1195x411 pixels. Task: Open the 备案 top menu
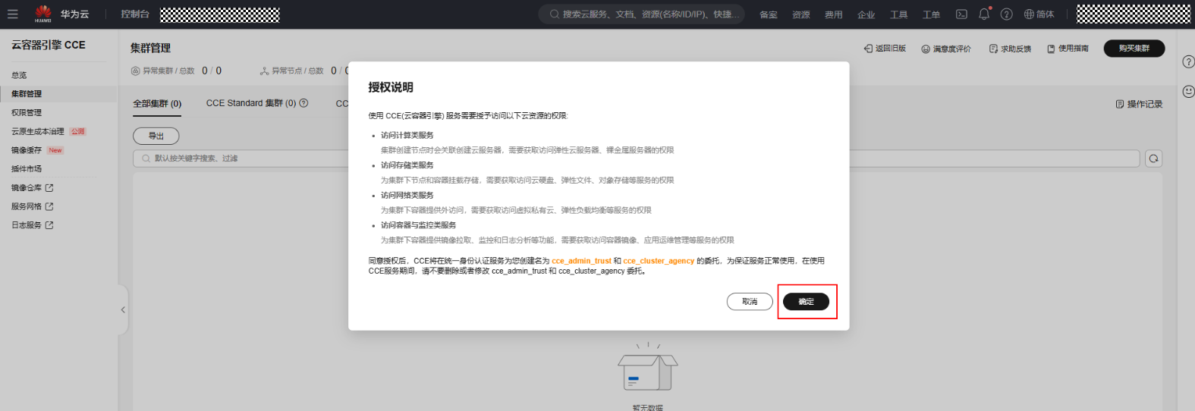tap(769, 14)
